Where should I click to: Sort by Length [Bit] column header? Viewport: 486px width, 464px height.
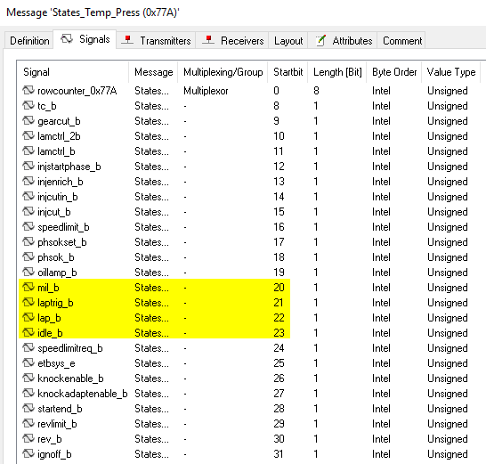point(337,72)
